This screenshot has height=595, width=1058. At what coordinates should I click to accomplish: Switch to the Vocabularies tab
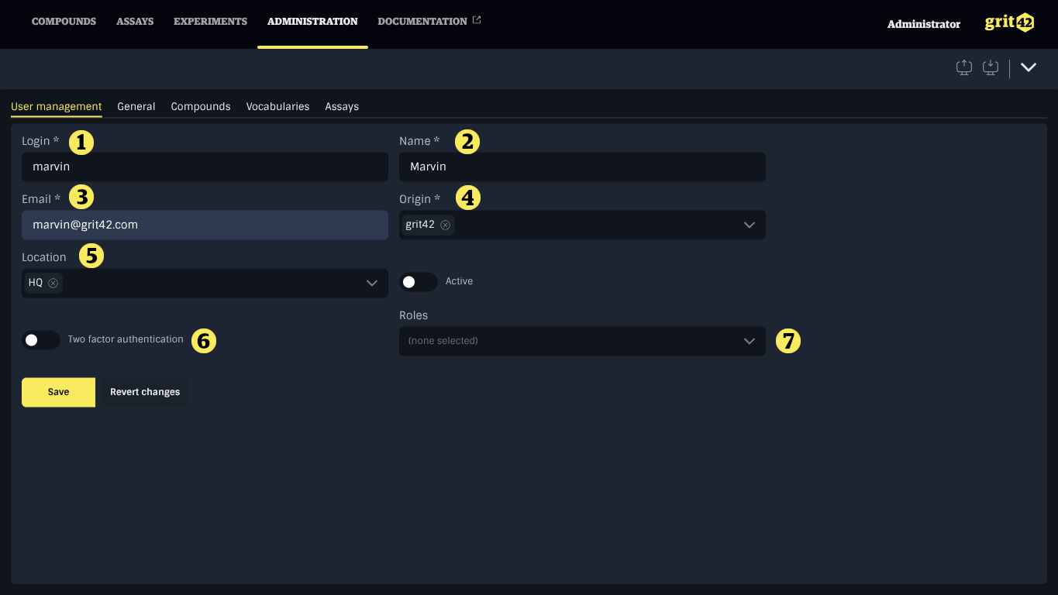[x=277, y=106]
